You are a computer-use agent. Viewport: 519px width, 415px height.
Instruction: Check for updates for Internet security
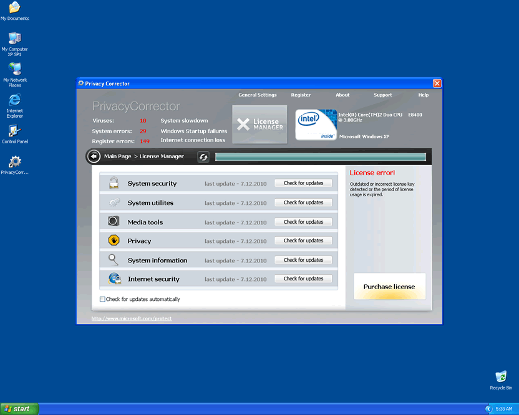(x=303, y=279)
